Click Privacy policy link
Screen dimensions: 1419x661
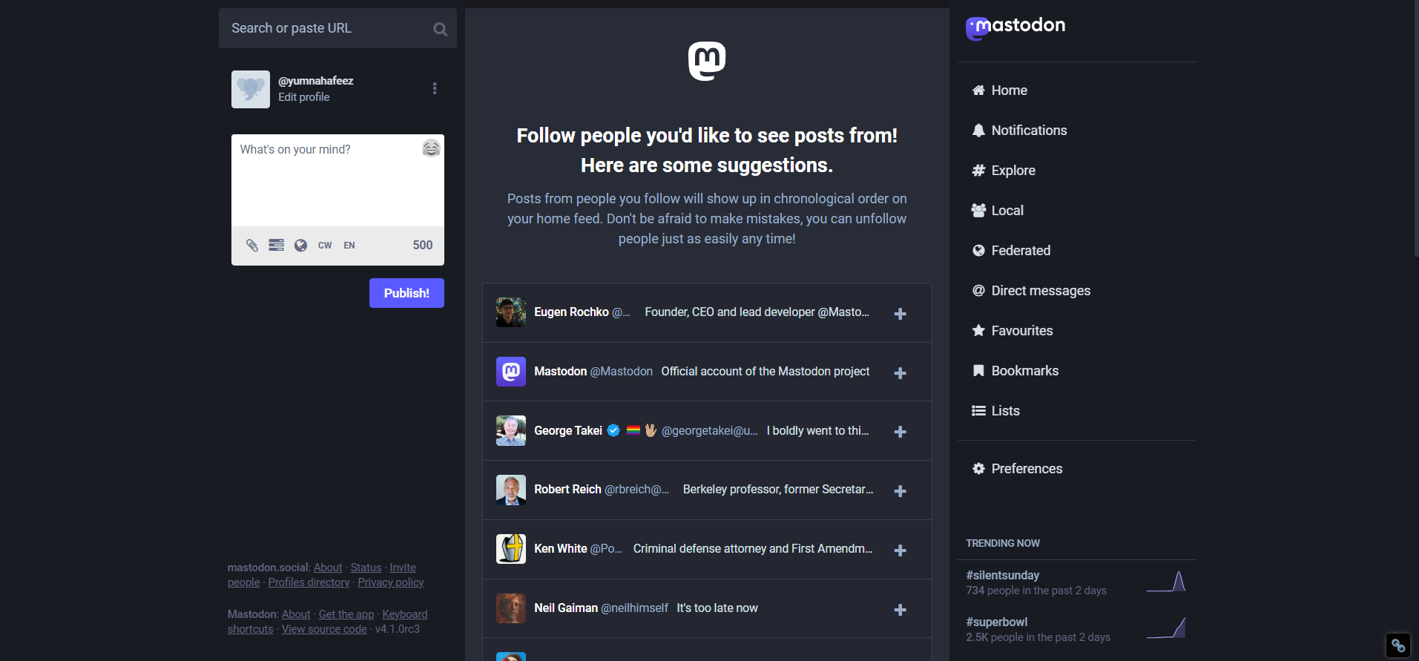tap(391, 582)
